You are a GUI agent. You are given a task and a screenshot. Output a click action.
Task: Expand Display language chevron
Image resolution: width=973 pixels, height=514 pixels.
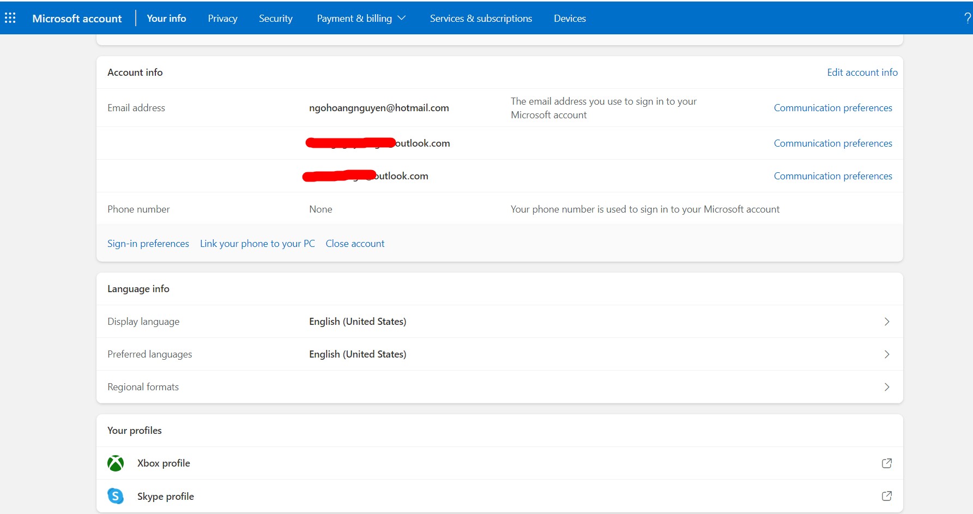[887, 322]
